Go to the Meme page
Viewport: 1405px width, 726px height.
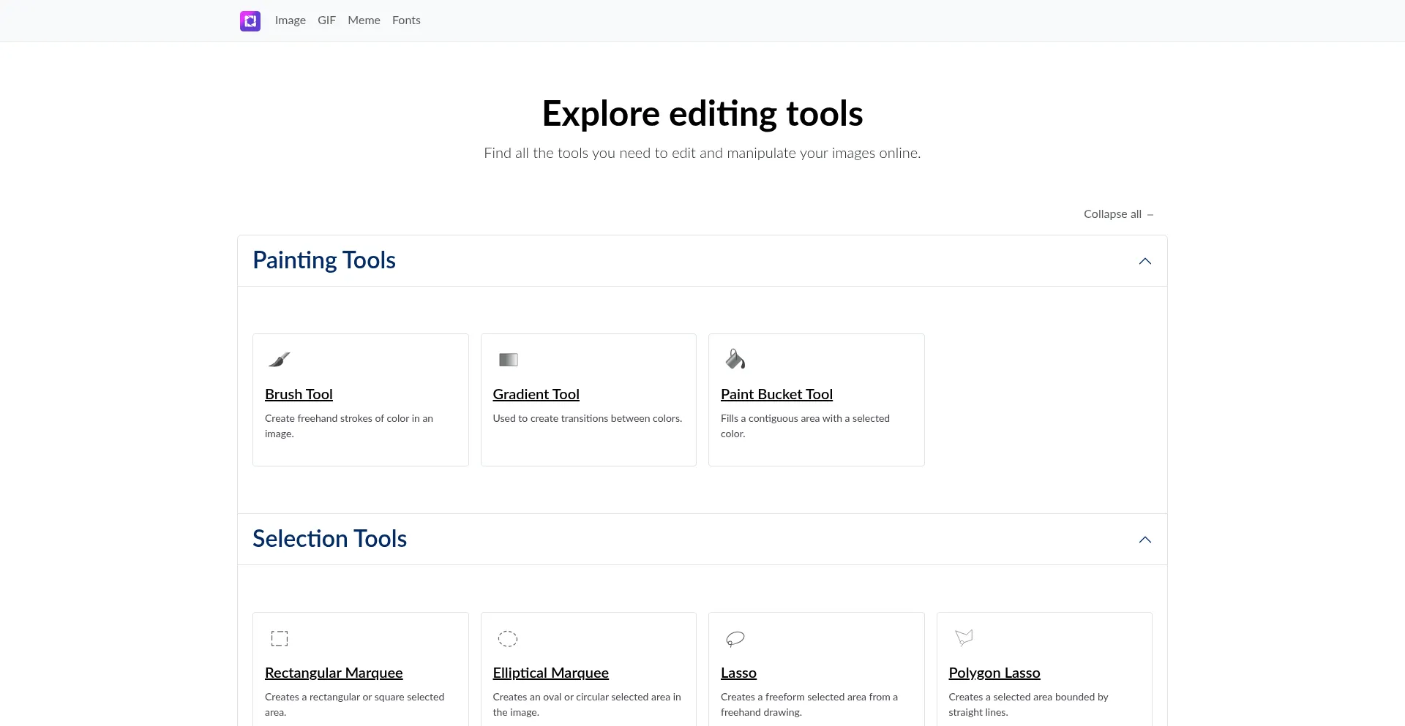point(364,20)
